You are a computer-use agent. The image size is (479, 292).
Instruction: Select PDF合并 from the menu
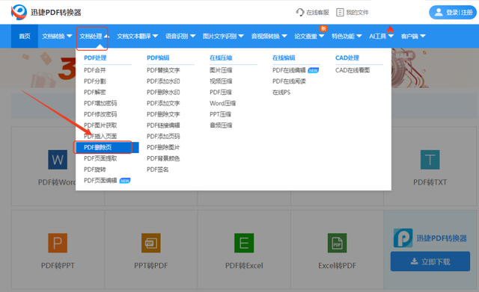[x=95, y=70]
